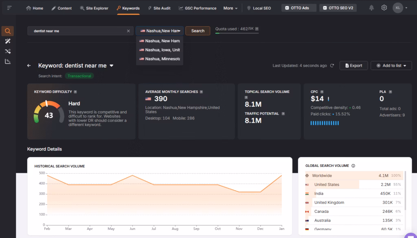Screen dimensions: 417x238
Task: Click the Keyword Difficulty info icon
Action: tap(75, 92)
